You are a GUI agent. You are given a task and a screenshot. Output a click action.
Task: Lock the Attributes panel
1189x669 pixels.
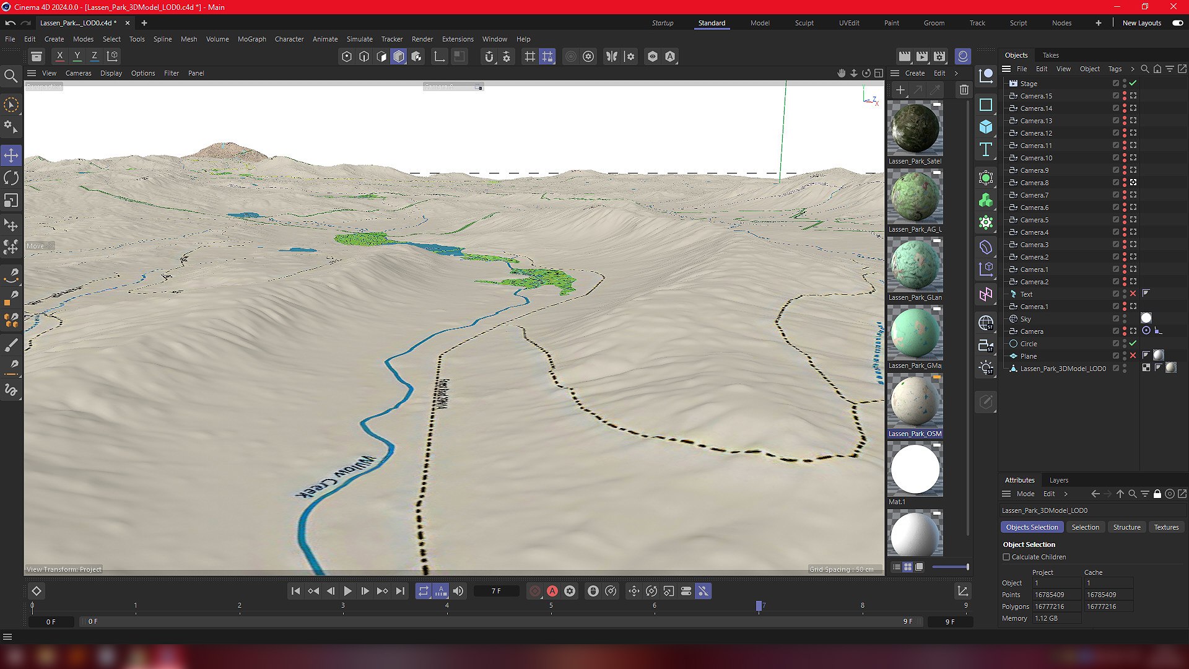pos(1157,494)
